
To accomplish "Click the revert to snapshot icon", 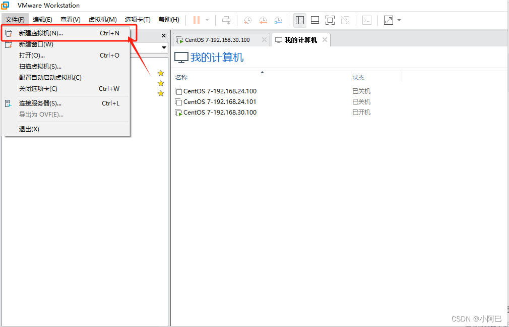I will (263, 20).
